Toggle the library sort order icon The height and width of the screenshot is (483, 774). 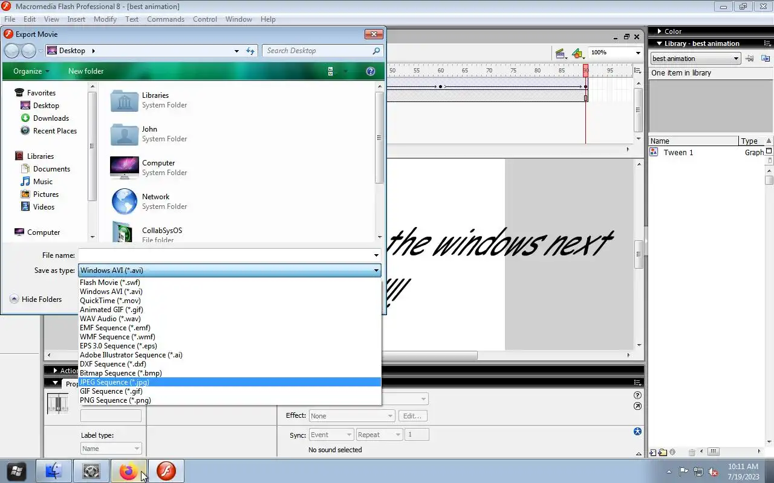tap(769, 141)
